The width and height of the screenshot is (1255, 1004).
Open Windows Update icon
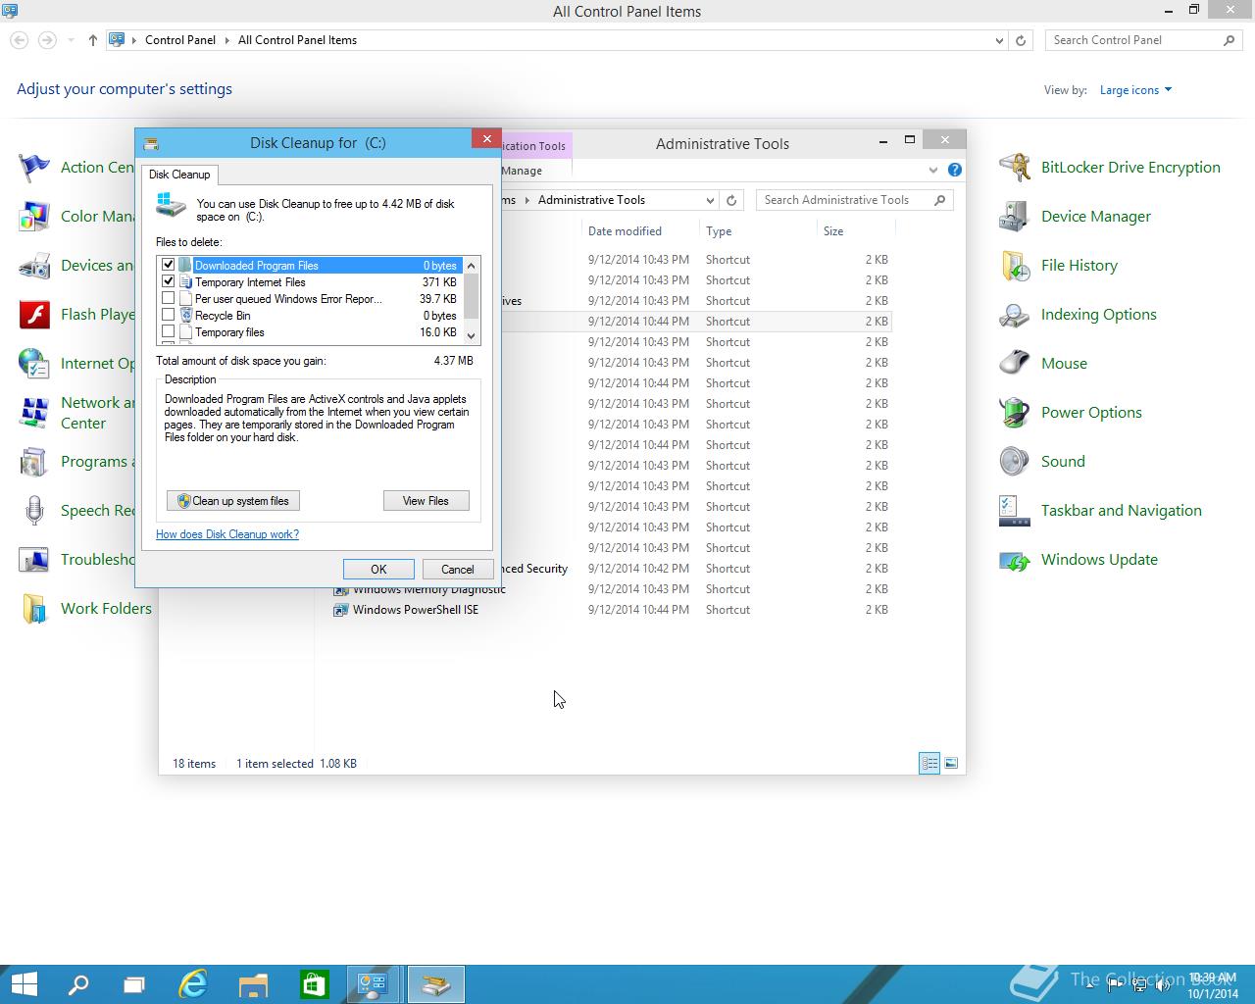pyautogui.click(x=1015, y=560)
